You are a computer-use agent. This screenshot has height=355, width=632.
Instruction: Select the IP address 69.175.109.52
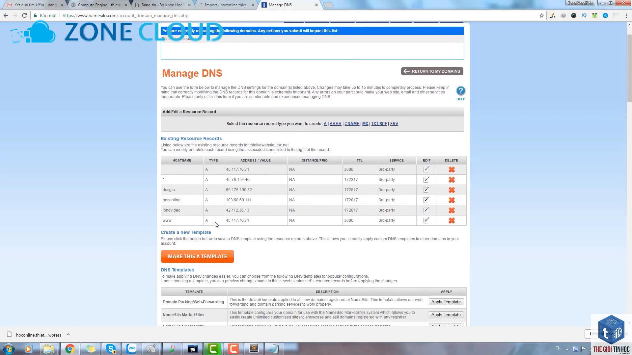239,190
